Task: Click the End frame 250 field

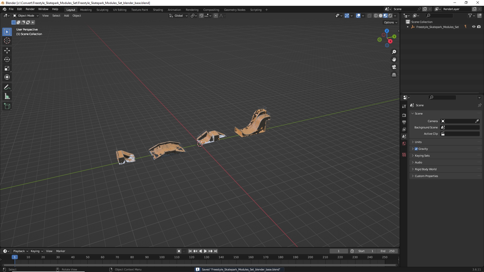Action: (387, 251)
